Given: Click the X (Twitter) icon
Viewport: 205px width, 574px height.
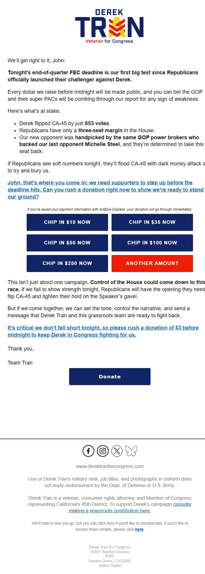Looking at the screenshot, I should click(x=117, y=451).
